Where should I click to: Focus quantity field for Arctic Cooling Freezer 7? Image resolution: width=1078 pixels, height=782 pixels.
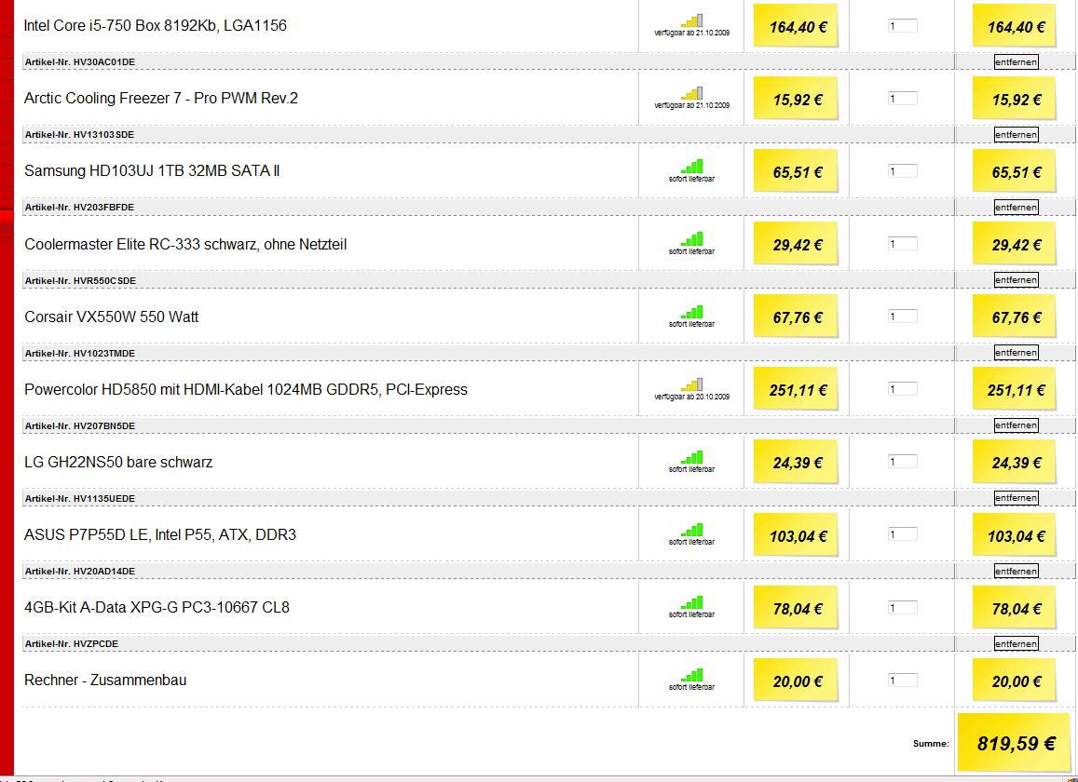[903, 99]
